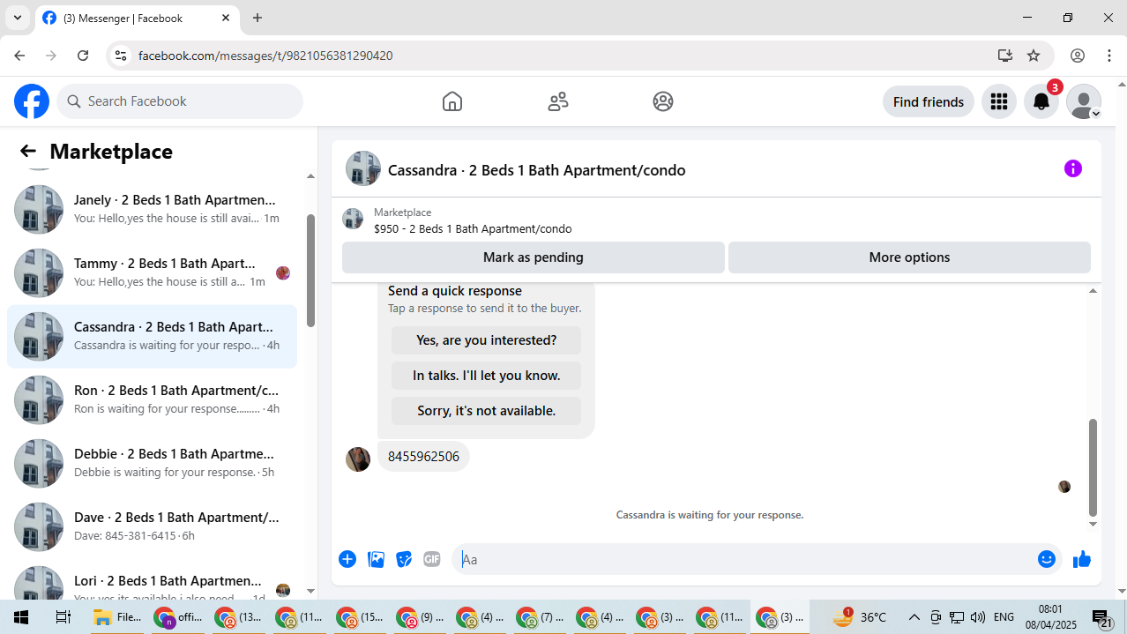This screenshot has height=634, width=1127.
Task: Open the Groups icon in top navigation
Action: pos(663,101)
